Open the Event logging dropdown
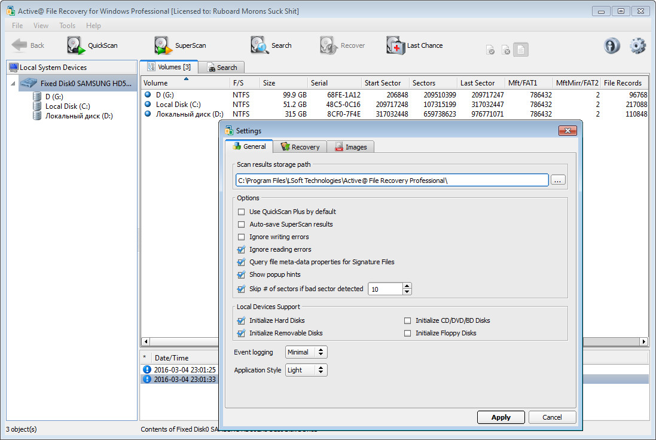 point(306,352)
